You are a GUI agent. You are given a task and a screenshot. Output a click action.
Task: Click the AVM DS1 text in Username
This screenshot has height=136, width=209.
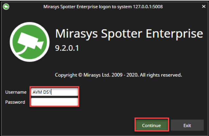coord(40,92)
